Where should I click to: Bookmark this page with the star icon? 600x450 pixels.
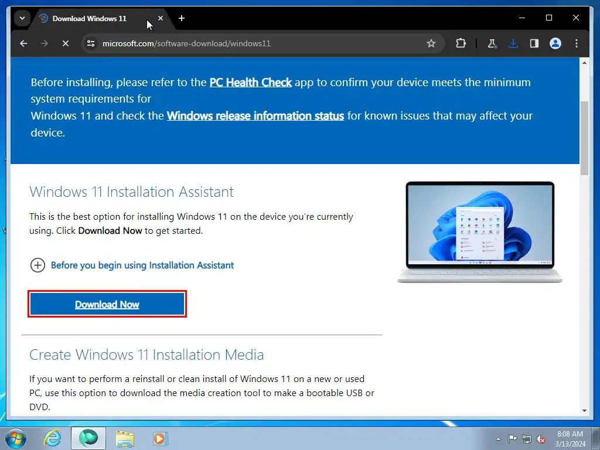coord(431,43)
